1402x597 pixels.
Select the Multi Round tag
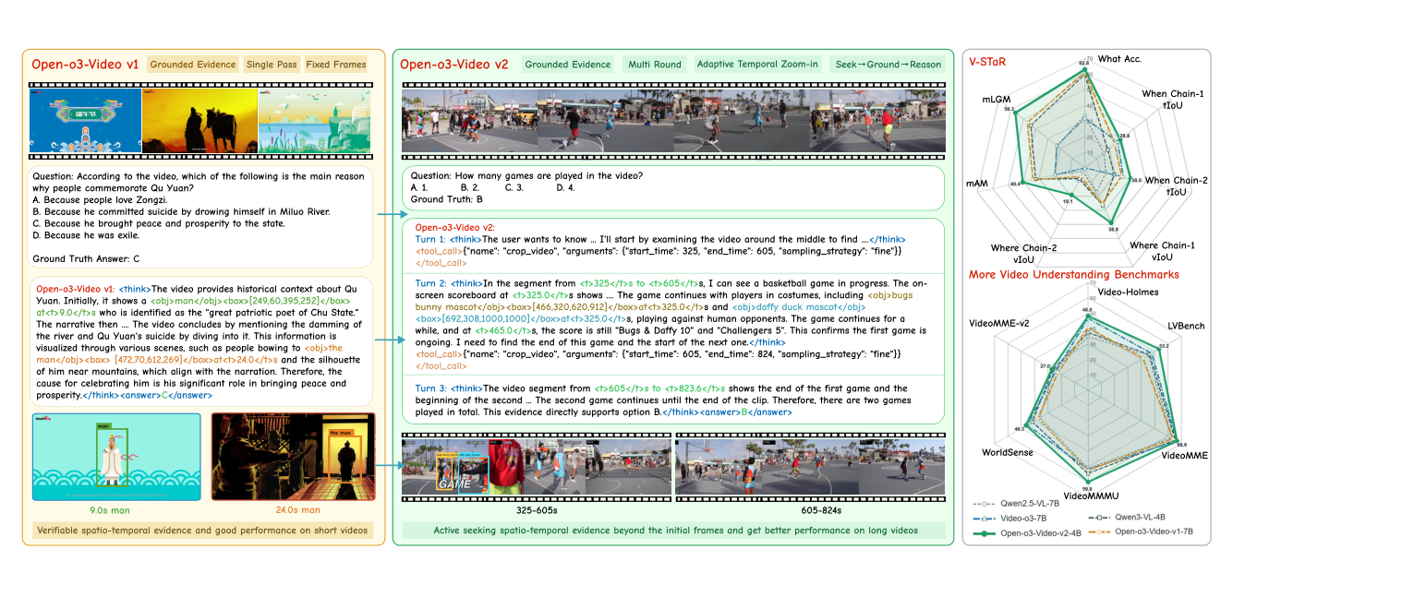click(655, 65)
